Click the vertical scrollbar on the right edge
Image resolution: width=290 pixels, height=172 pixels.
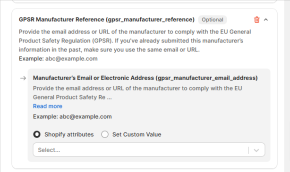[287, 86]
